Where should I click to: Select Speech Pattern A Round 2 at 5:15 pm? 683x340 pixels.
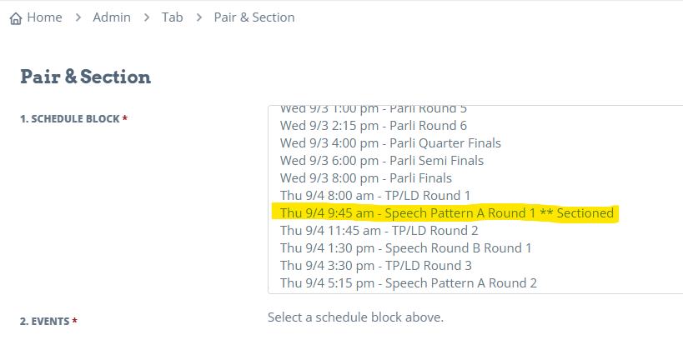point(475,283)
